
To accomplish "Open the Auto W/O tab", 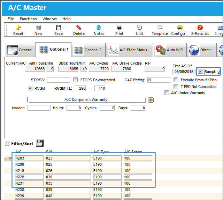I will 170,50.
